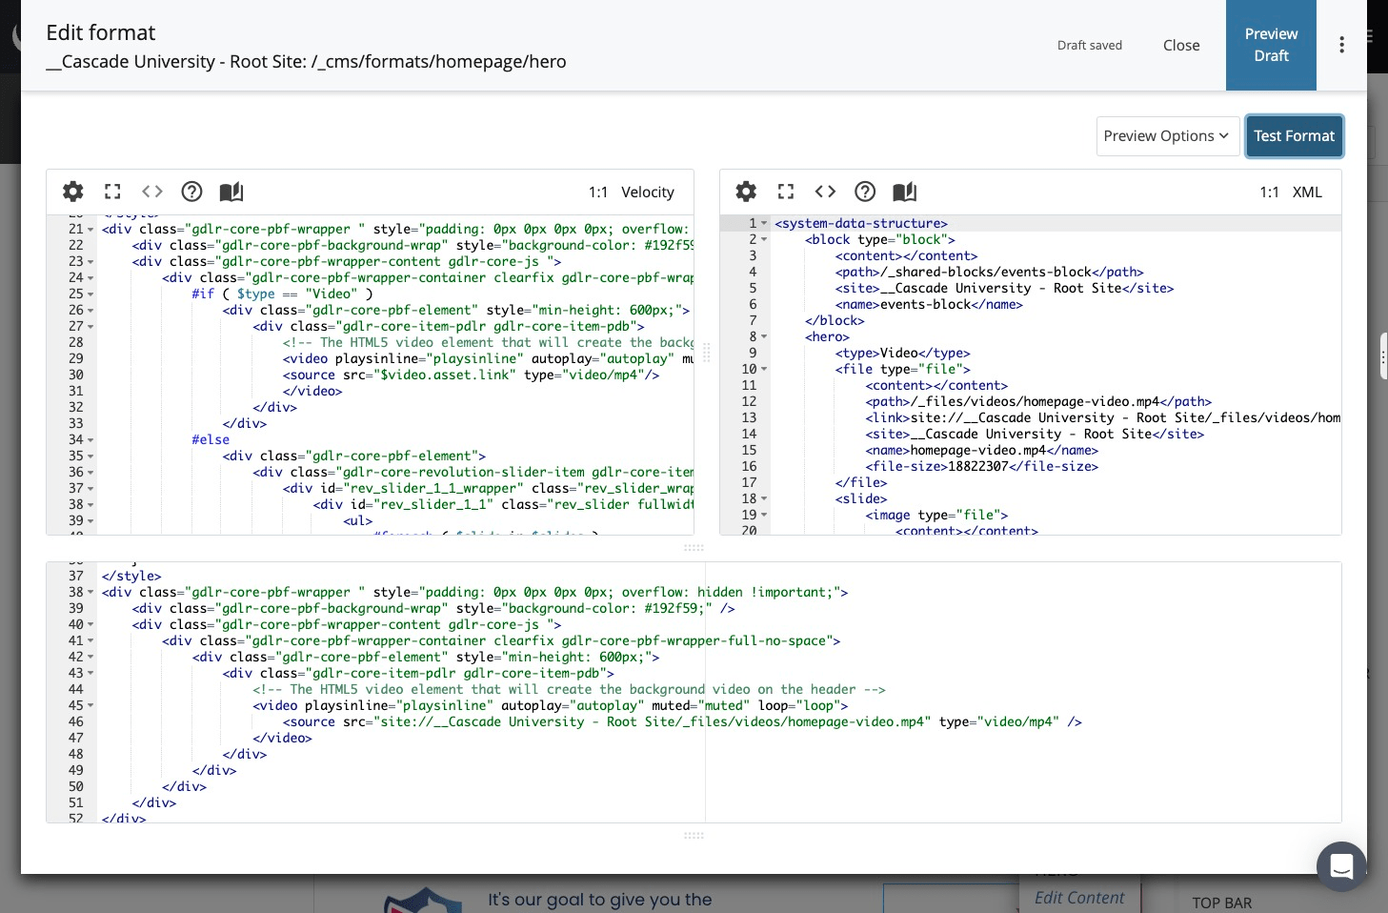Image resolution: width=1388 pixels, height=913 pixels.
Task: Collapse the file element on line 10
Action: coord(764,369)
